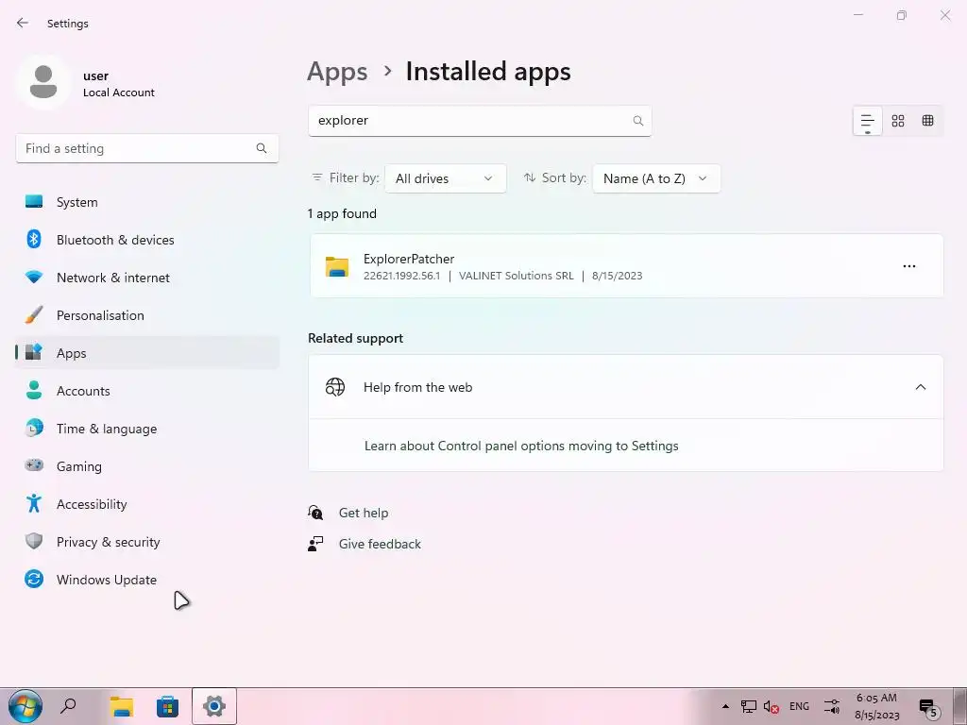The width and height of the screenshot is (967, 725).
Task: Open the clock showing 6:05 AM
Action: [876, 706]
